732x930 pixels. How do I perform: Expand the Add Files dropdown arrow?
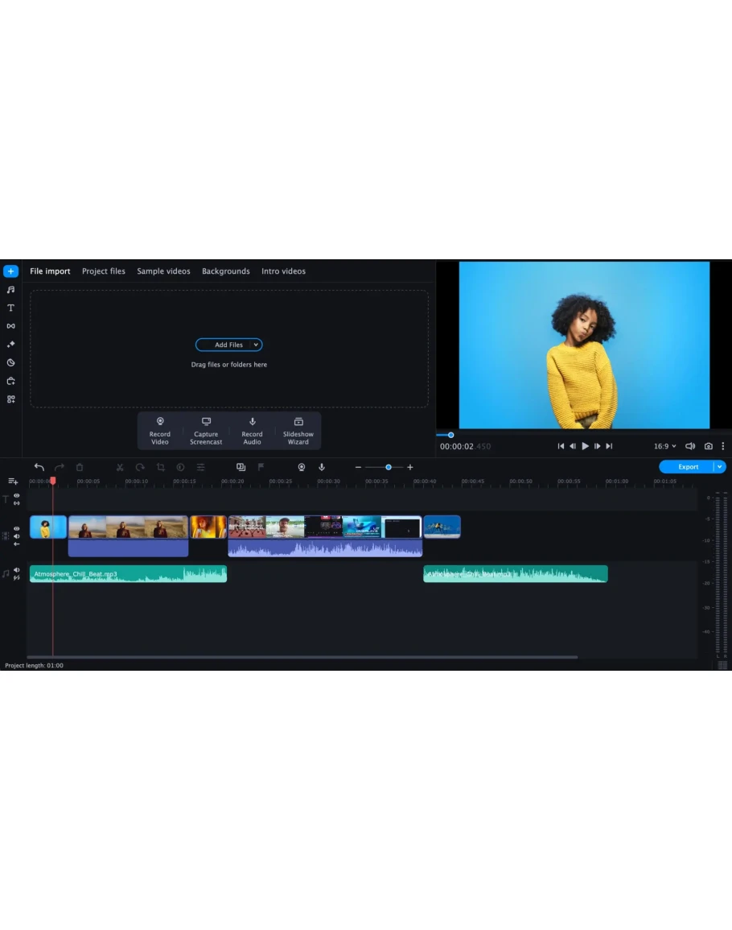pyautogui.click(x=256, y=345)
